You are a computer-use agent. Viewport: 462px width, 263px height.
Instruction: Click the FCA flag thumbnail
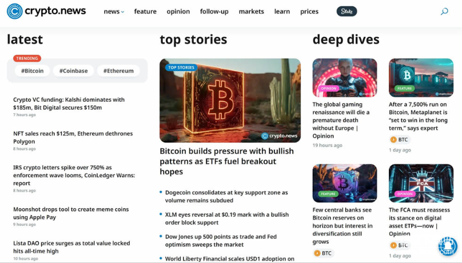421,183
